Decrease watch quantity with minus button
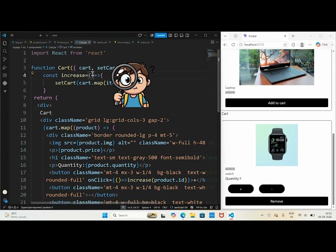 click(272, 189)
